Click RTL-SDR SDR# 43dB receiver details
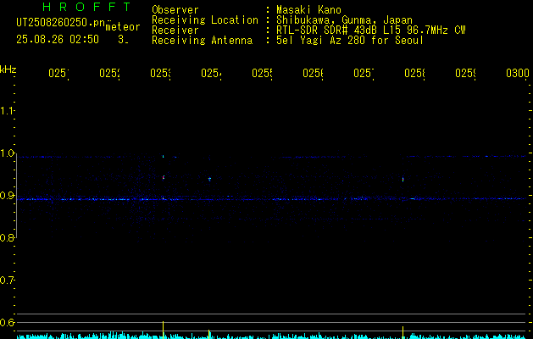This screenshot has width=533, height=339. click(x=371, y=31)
